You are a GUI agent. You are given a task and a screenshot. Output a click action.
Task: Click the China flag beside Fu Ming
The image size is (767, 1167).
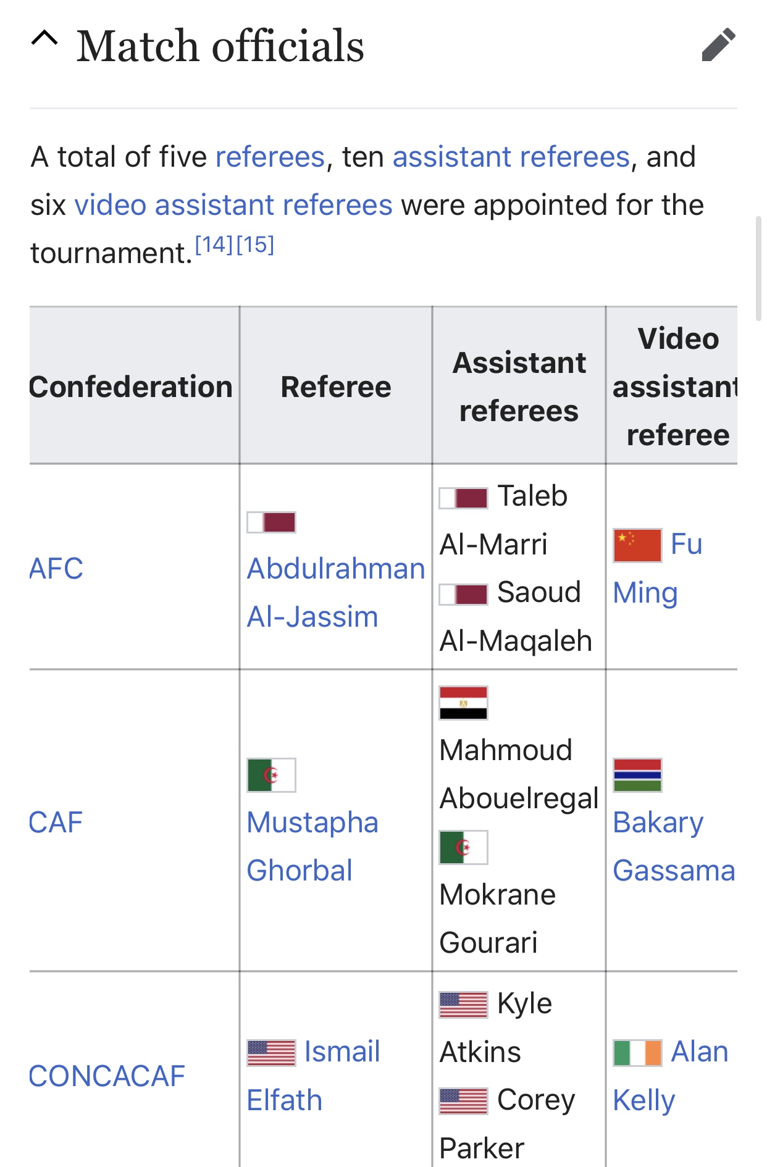(637, 545)
